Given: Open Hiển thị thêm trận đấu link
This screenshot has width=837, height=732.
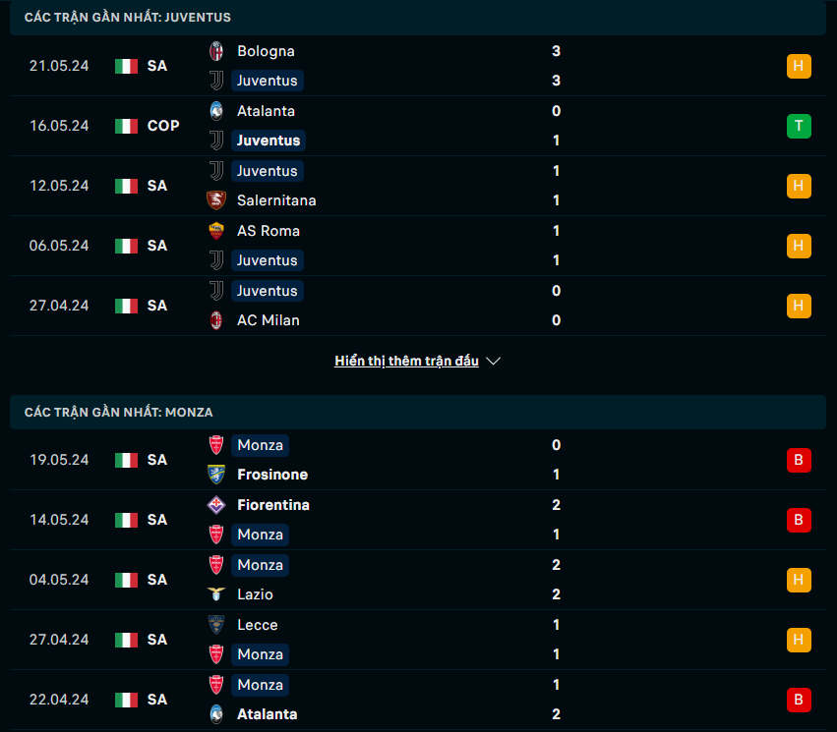Looking at the screenshot, I should point(406,361).
